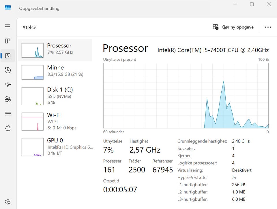Viewport: 277px width, 209px height.
Task: Select the Performance page icon
Action: pos(8,56)
